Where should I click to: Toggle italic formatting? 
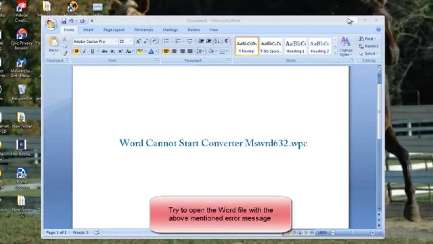[x=84, y=51]
